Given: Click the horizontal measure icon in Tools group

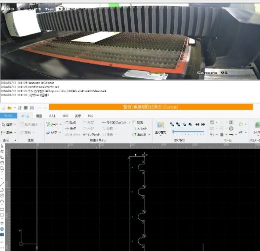Looking at the screenshot, I should click(x=231, y=134).
